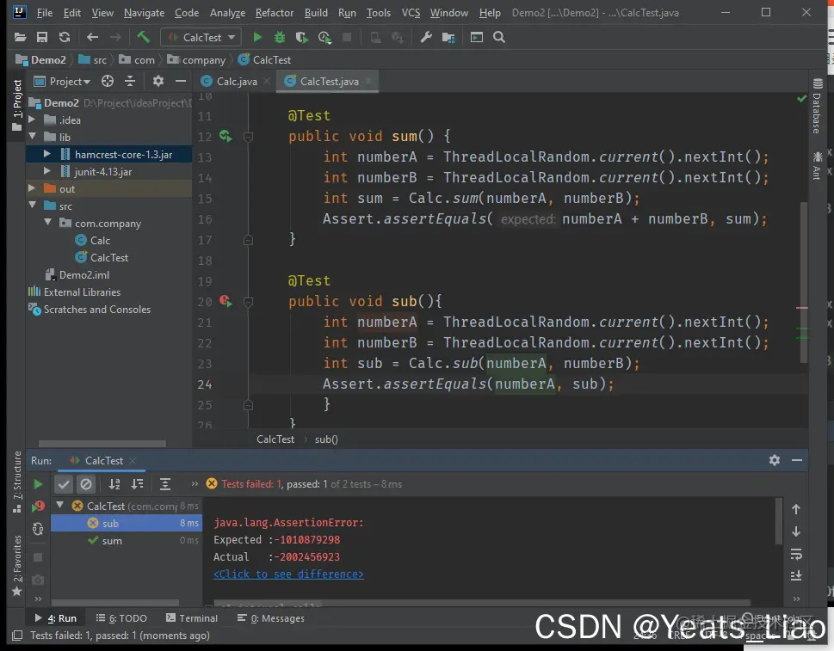Screen dimensions: 834x651
Task: Toggle the Database tool window on right stripe
Action: [x=818, y=106]
